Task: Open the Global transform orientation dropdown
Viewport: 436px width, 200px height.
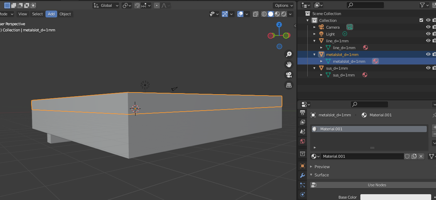Action: 106,5
